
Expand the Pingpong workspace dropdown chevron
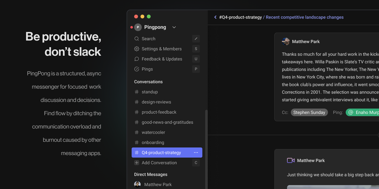174,27
